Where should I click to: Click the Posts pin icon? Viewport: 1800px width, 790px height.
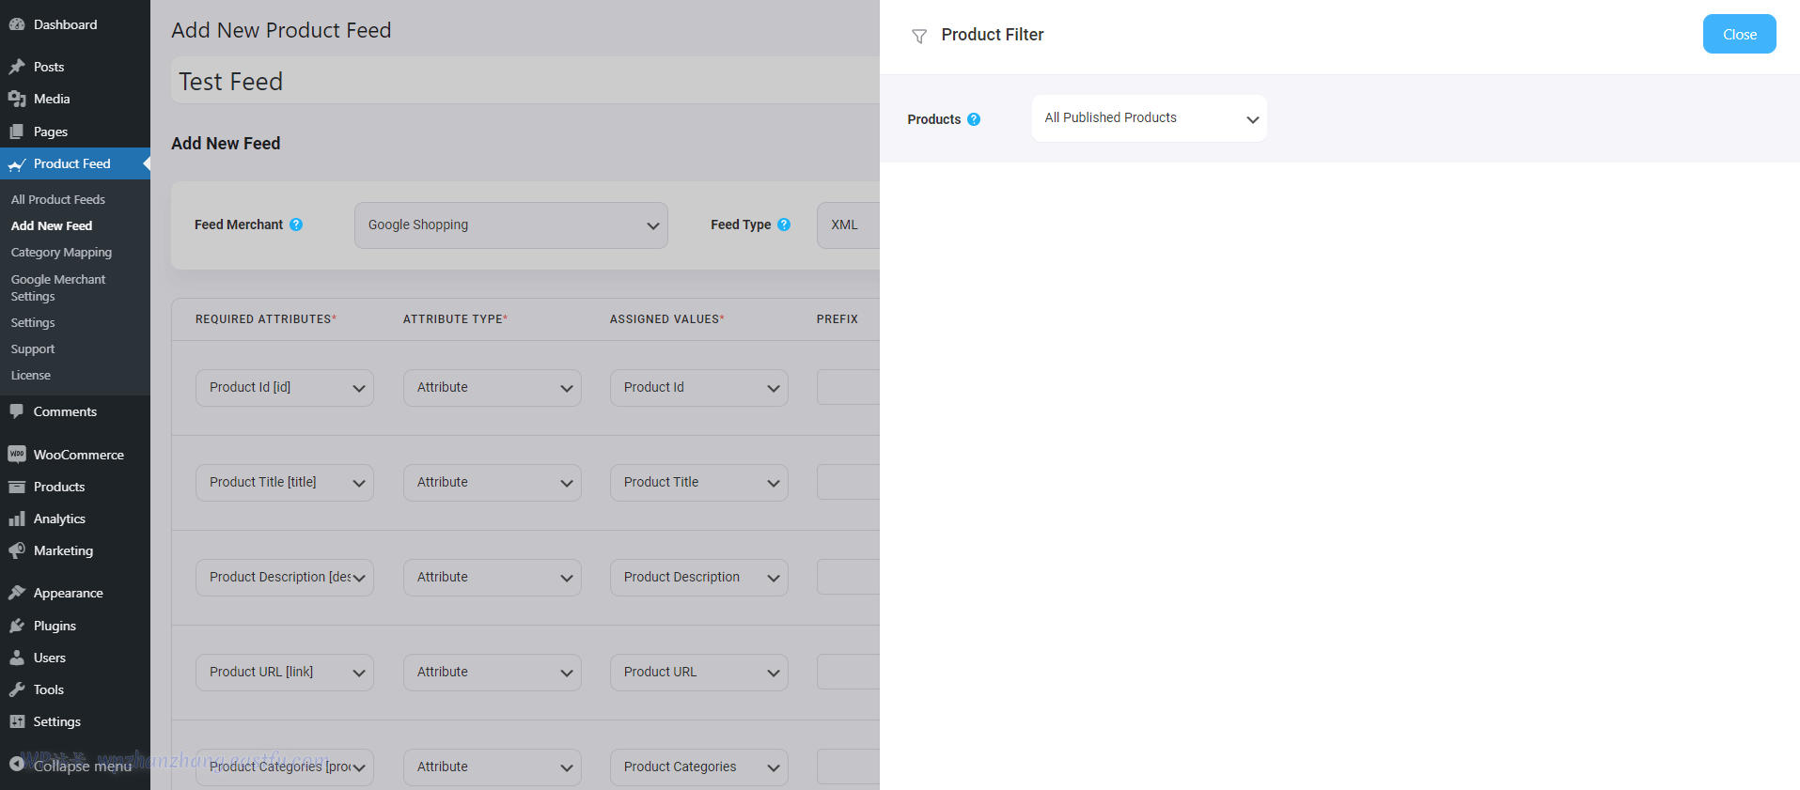(x=17, y=67)
